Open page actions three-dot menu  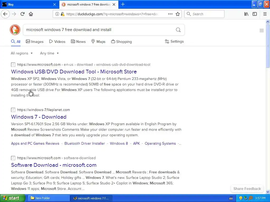click(170, 14)
